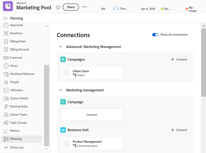Click the dashed Connect box under Campaign
The image size is (206, 153).
click(92, 115)
